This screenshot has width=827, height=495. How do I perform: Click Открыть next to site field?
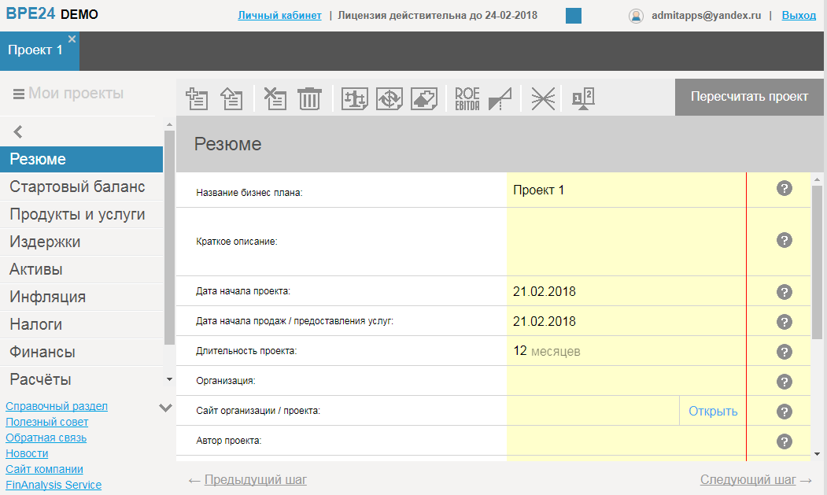[713, 411]
